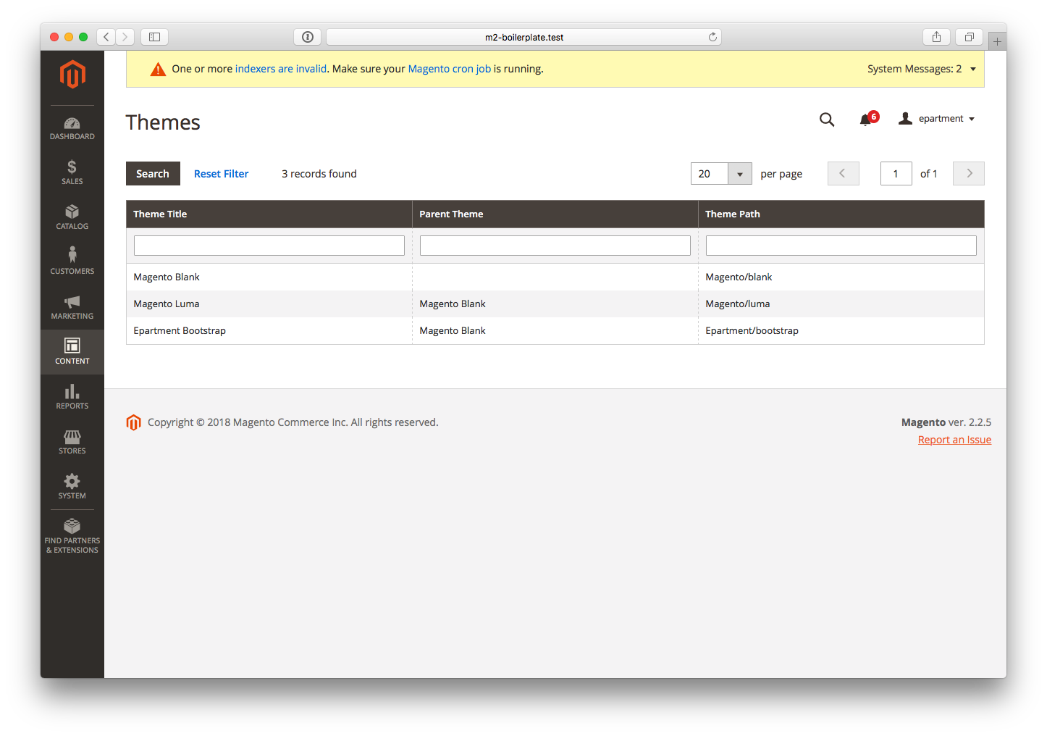Open a new Safari tab
The width and height of the screenshot is (1047, 736).
click(x=997, y=42)
